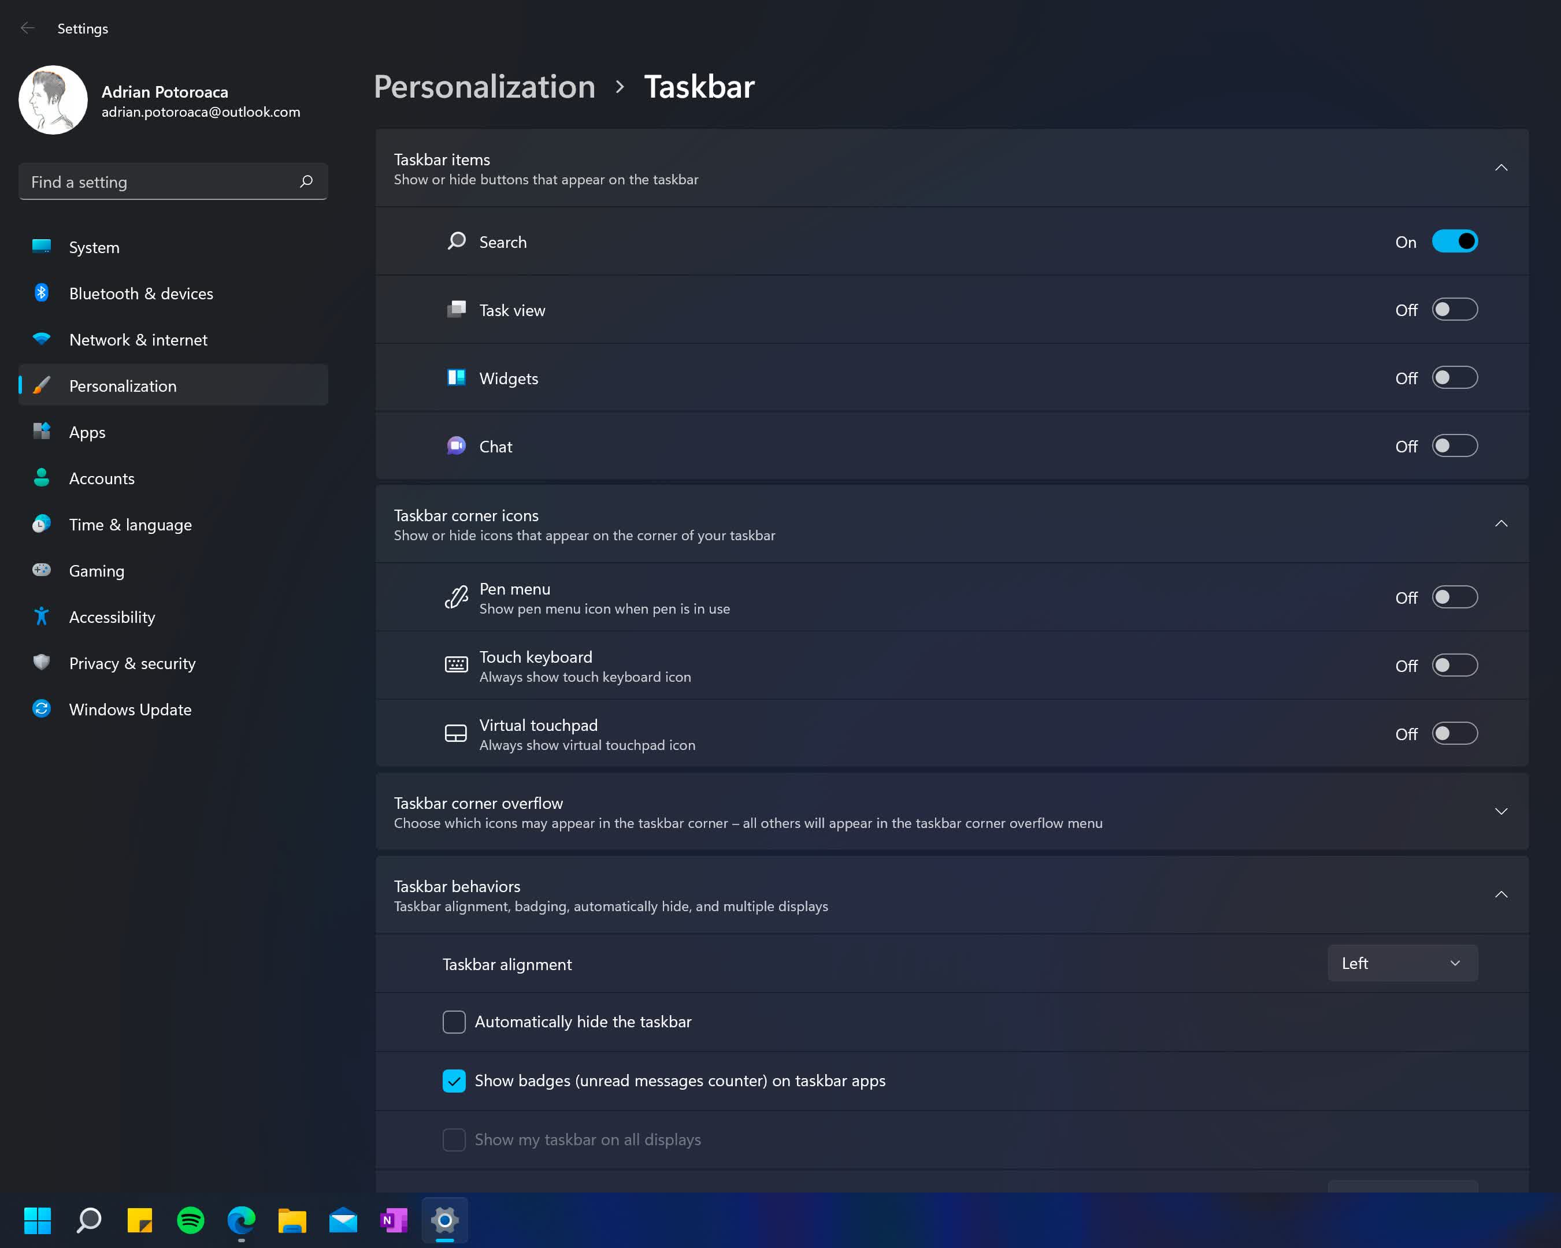The height and width of the screenshot is (1248, 1561).
Task: Click the magnifier icon in Find a setting
Action: (x=306, y=181)
